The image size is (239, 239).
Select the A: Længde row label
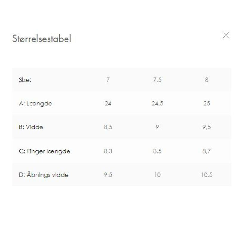pos(36,104)
